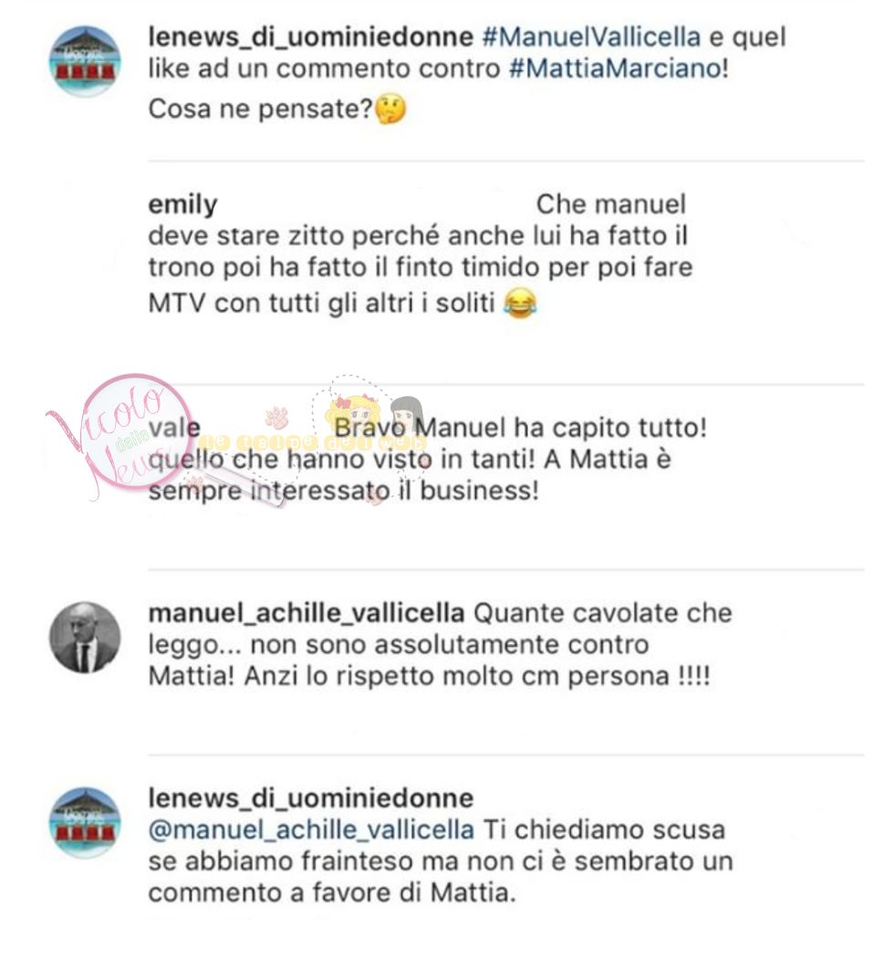Click the Vicolo delle News watermark logo
Viewport: 884px width, 957px height.
point(120,436)
